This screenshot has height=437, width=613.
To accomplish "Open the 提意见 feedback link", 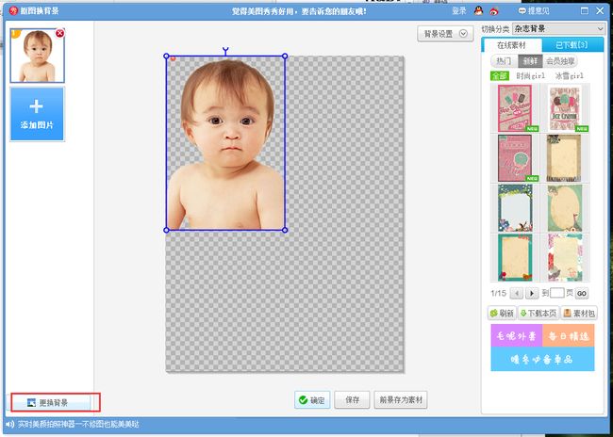I will coord(534,11).
